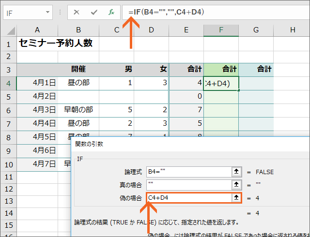Cancel formula entry with X icon
The height and width of the screenshot is (237, 310).
pos(77,13)
